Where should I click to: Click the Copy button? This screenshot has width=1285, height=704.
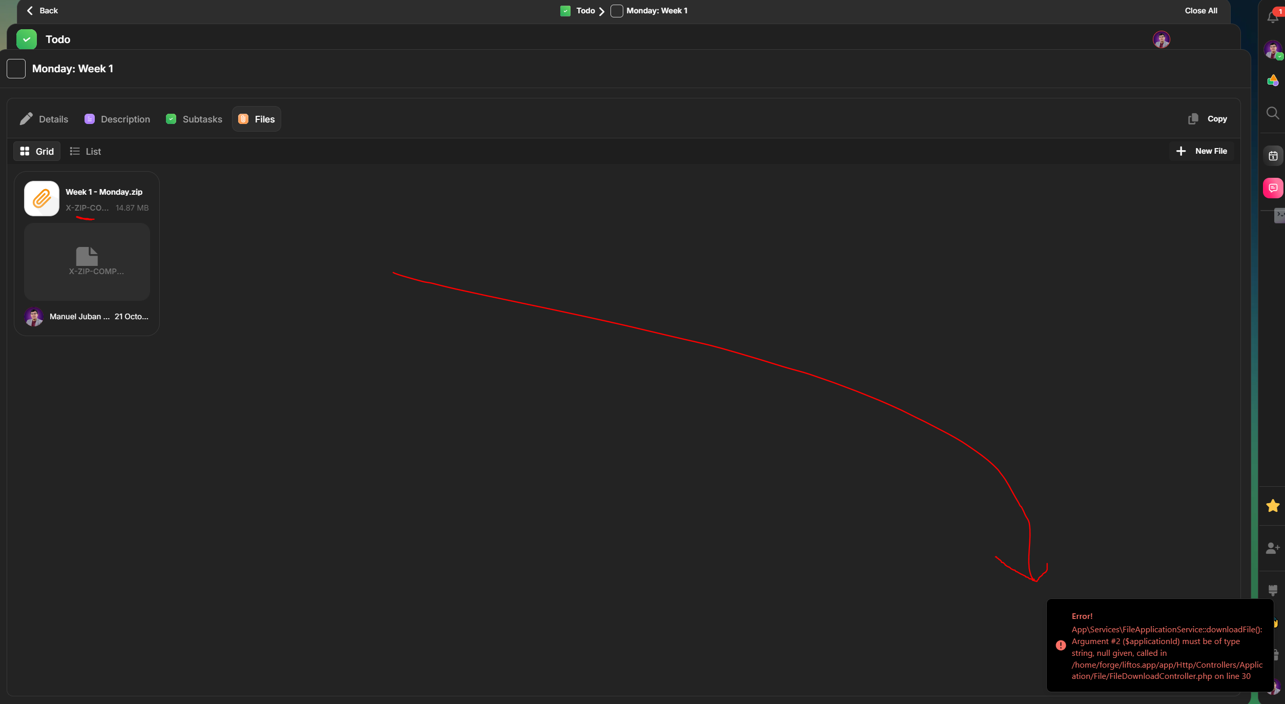1208,119
